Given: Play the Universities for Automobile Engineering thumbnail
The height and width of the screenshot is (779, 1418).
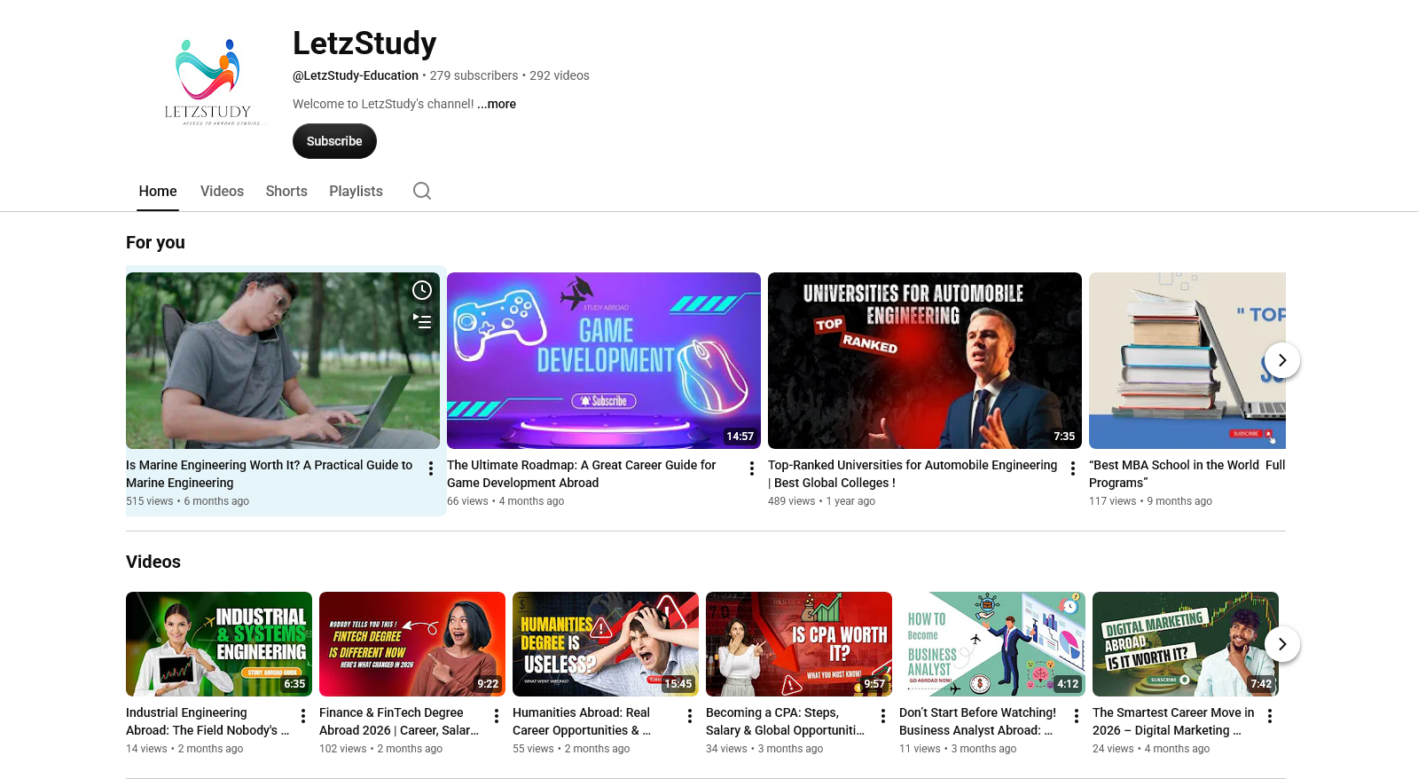Looking at the screenshot, I should [925, 360].
